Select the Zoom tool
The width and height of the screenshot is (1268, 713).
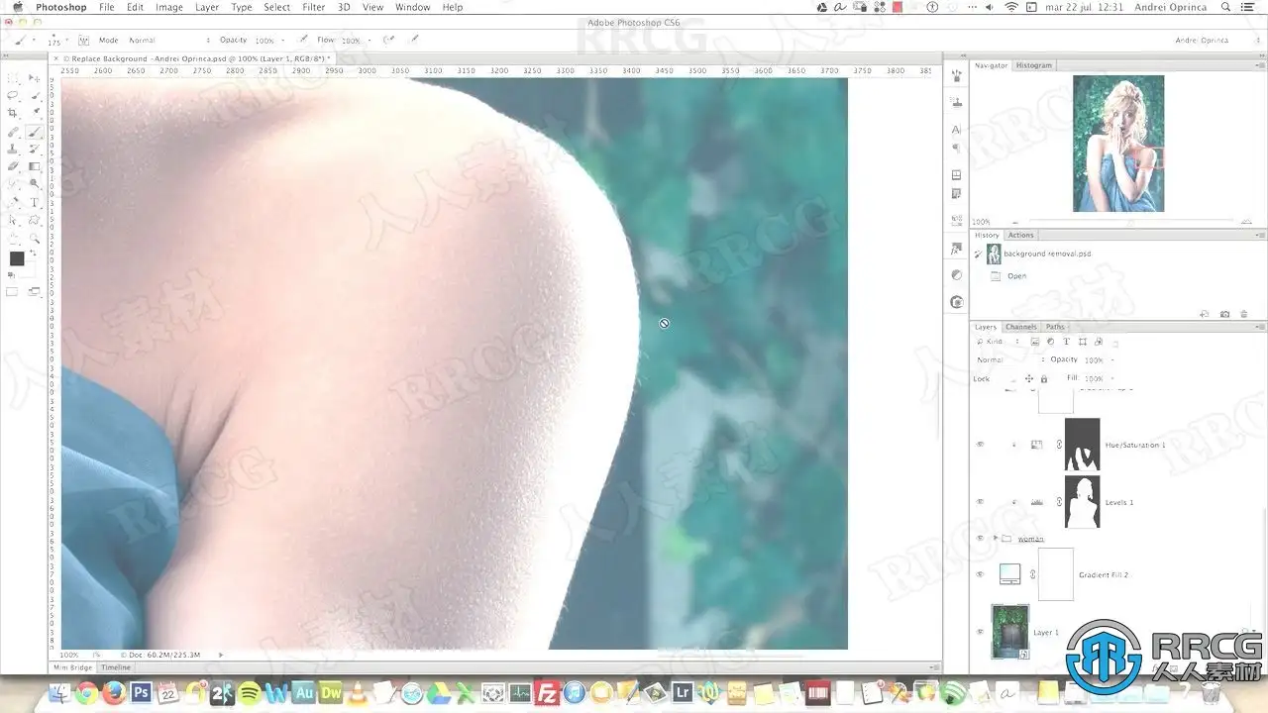click(35, 238)
